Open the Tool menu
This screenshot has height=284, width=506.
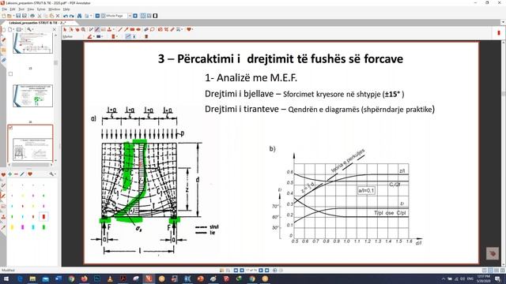pos(21,9)
